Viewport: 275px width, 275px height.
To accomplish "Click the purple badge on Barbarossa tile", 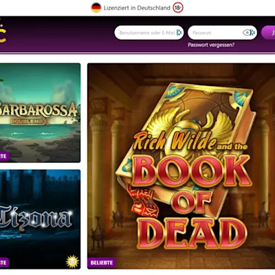I will click(4, 156).
